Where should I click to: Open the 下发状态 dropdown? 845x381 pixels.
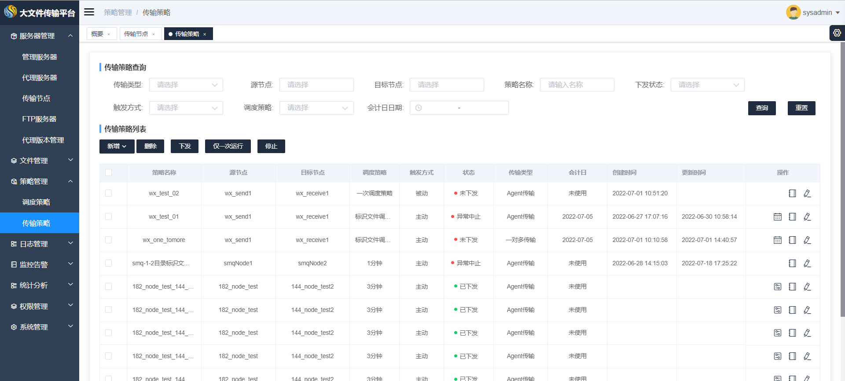click(707, 85)
